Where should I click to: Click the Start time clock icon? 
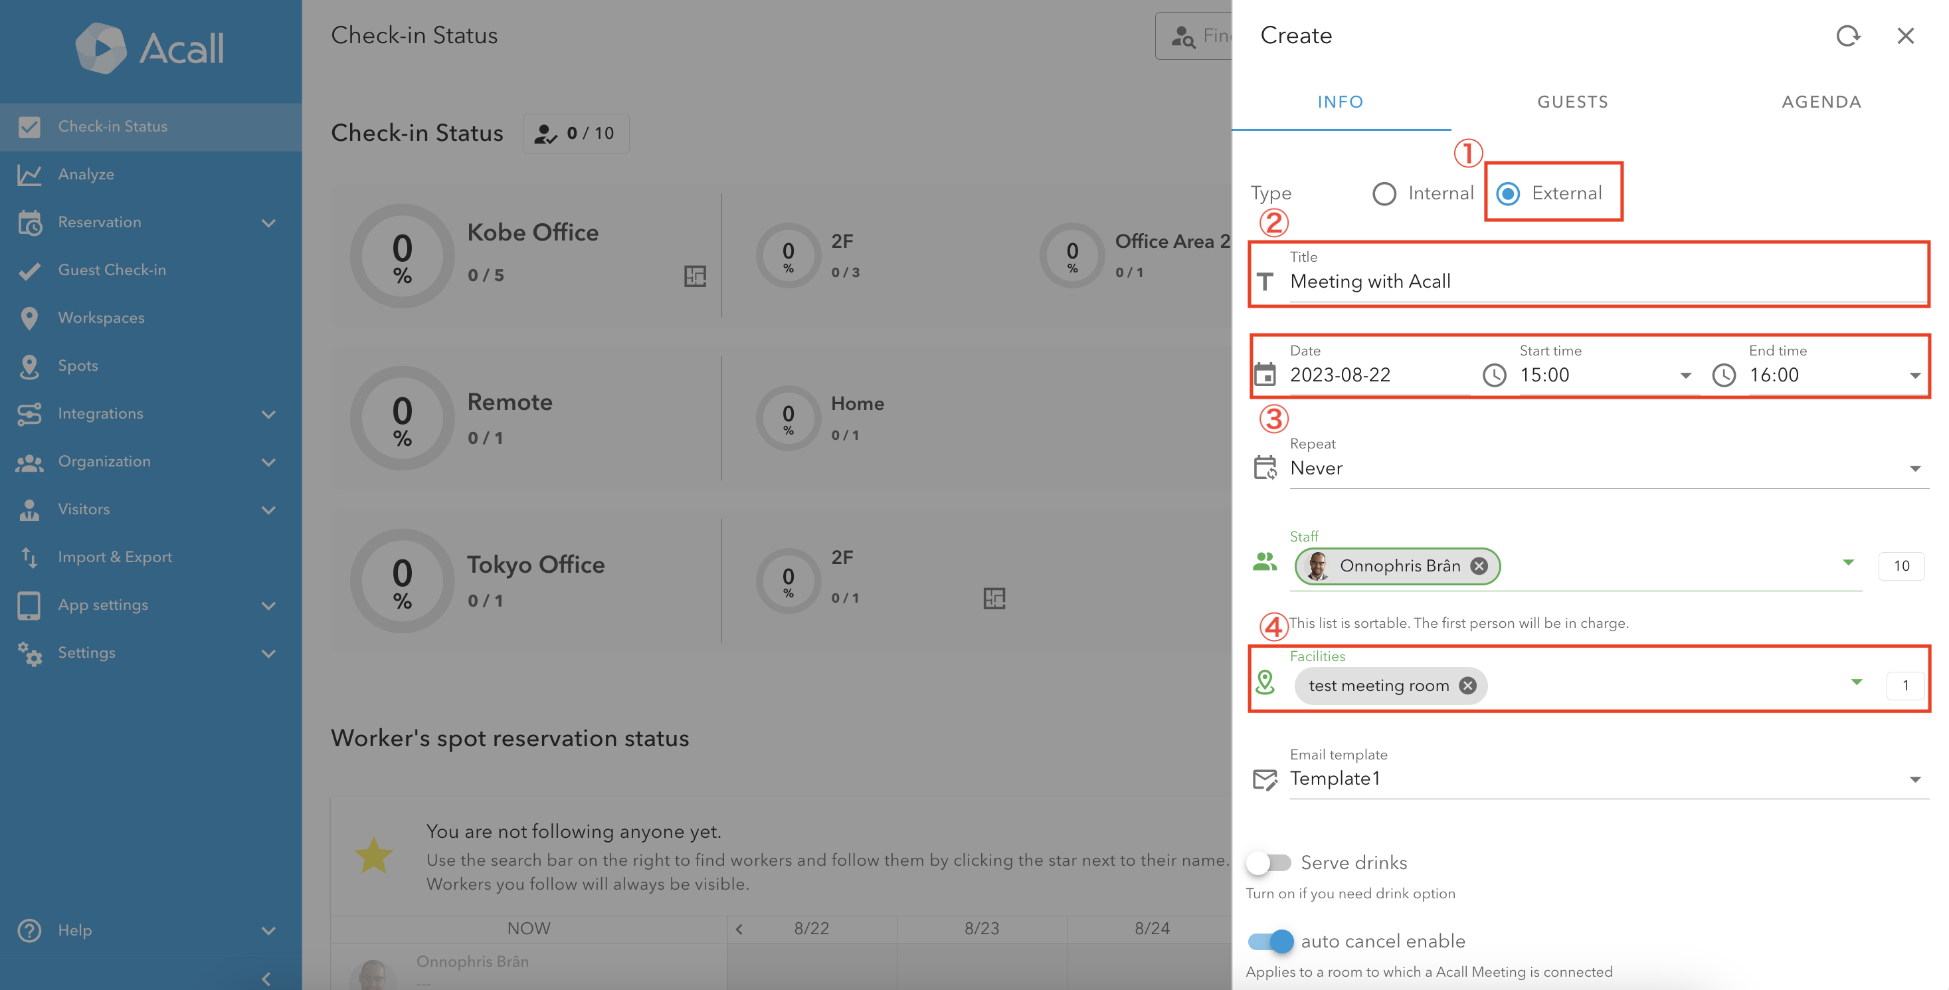(1494, 375)
